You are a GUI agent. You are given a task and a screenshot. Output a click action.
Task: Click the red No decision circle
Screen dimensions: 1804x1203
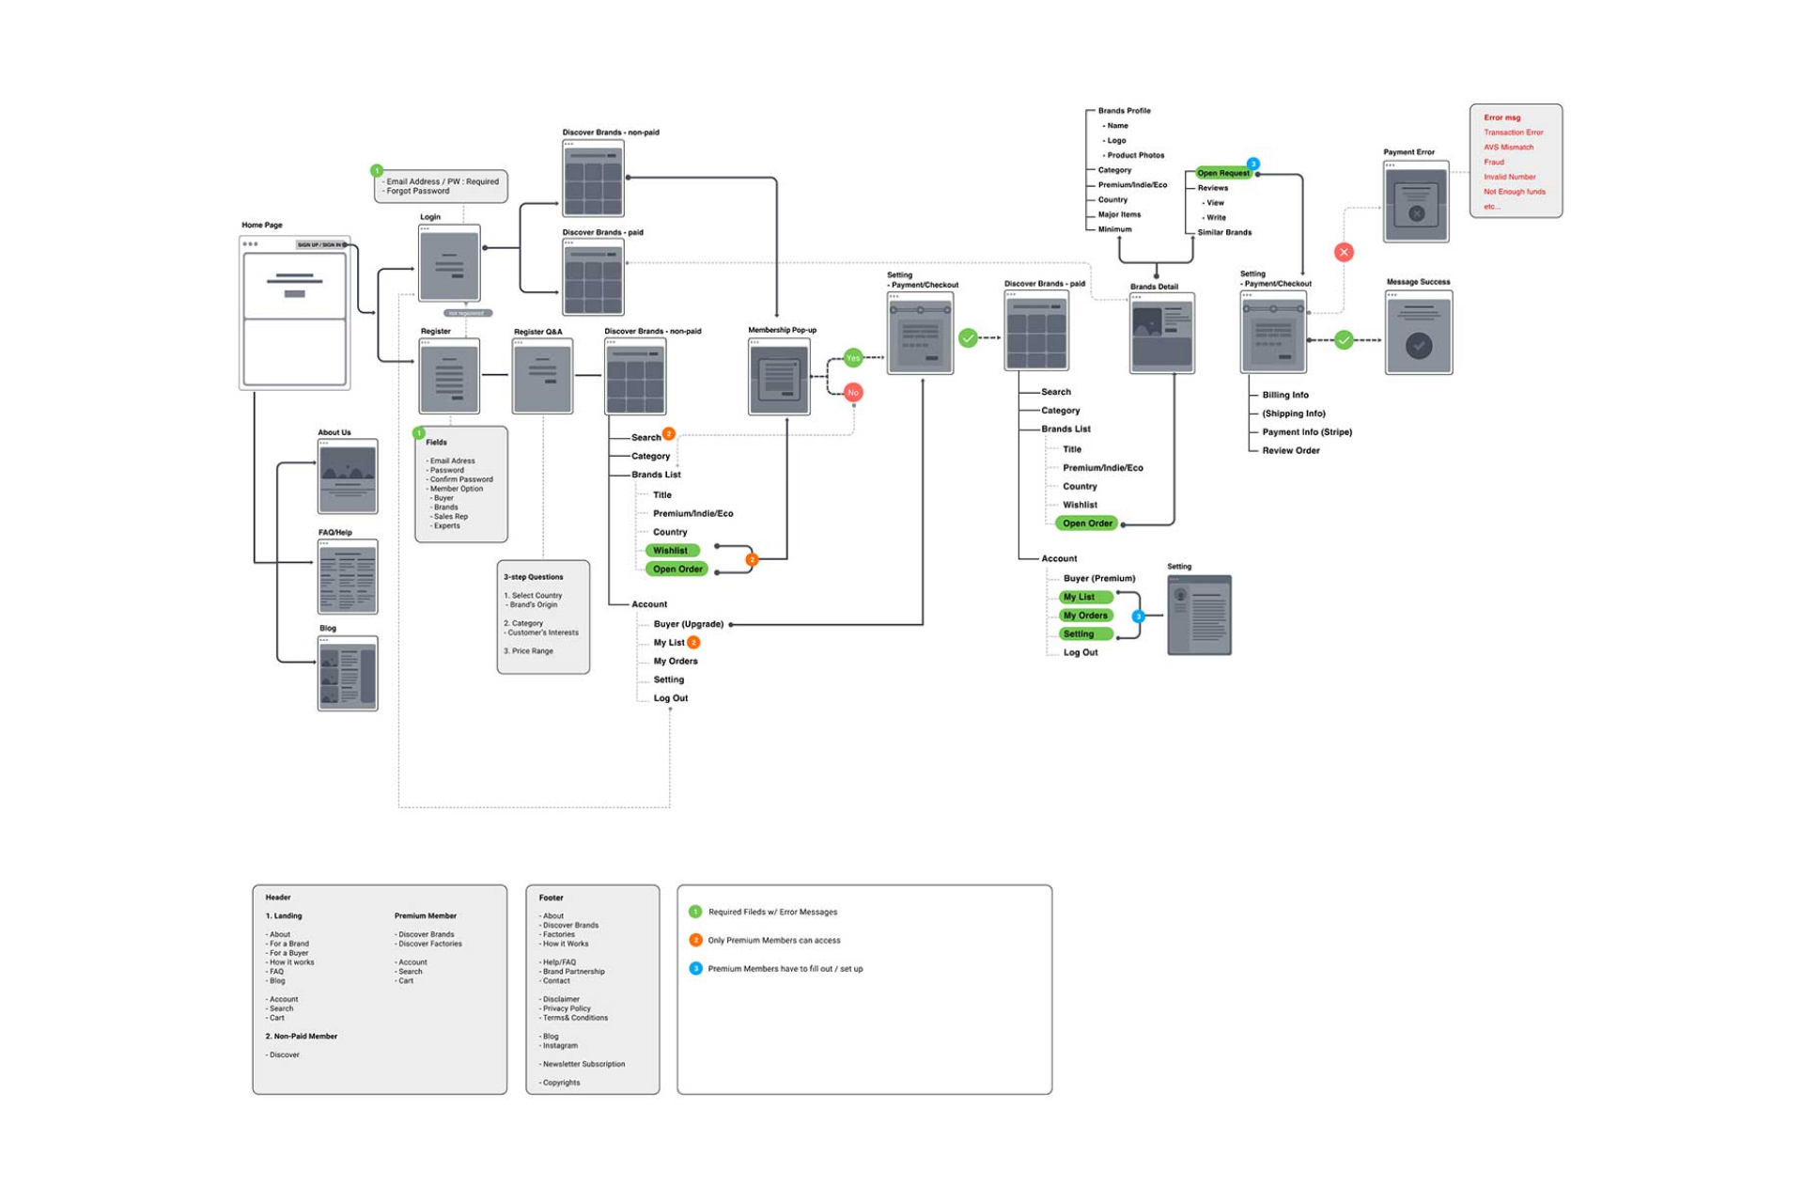(852, 392)
